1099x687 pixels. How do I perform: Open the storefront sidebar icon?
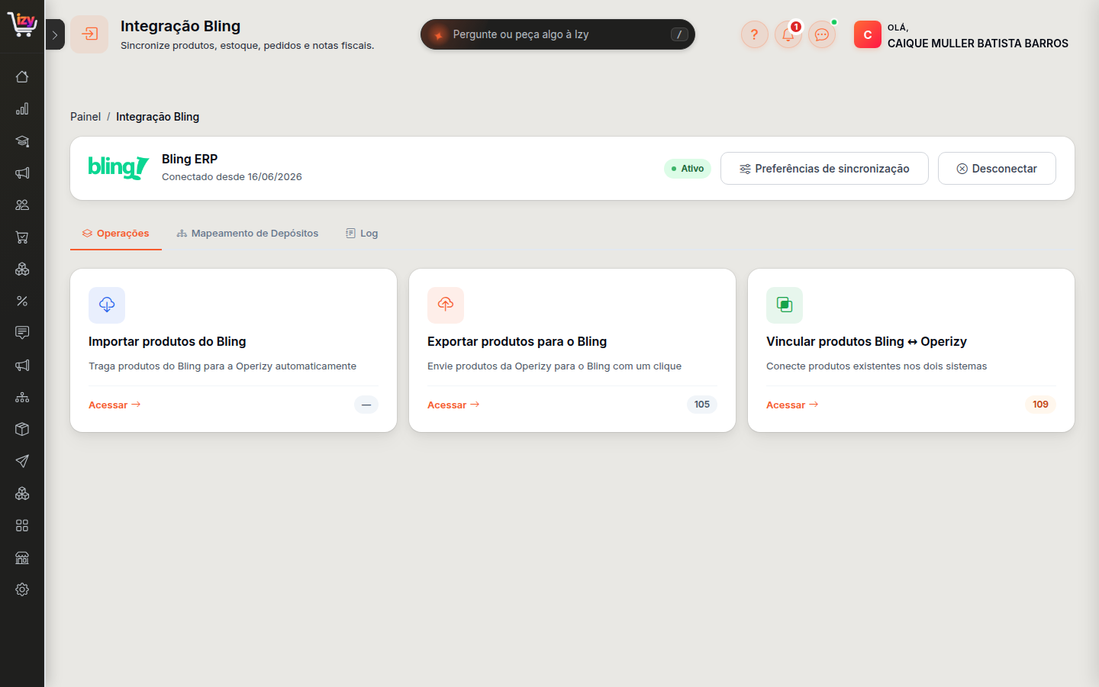pyautogui.click(x=22, y=557)
